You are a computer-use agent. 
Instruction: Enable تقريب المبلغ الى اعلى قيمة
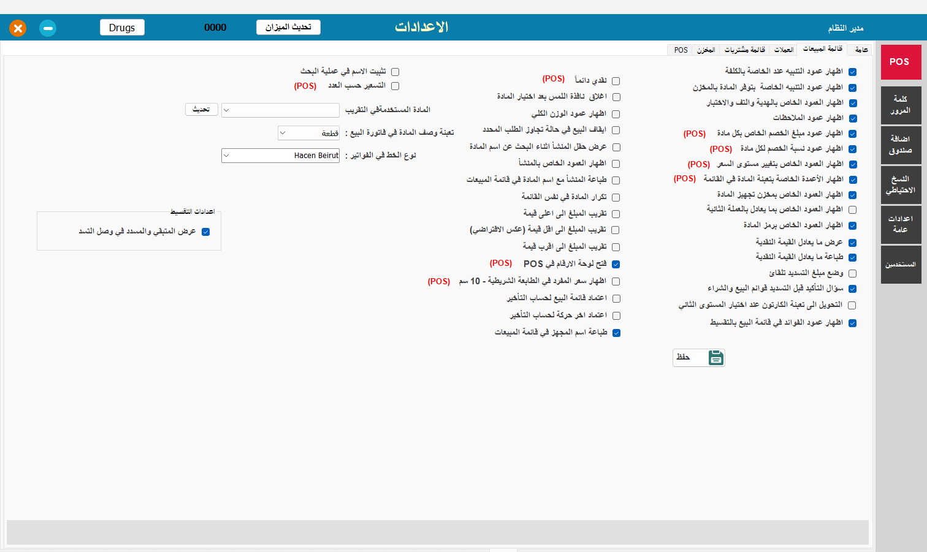(616, 214)
